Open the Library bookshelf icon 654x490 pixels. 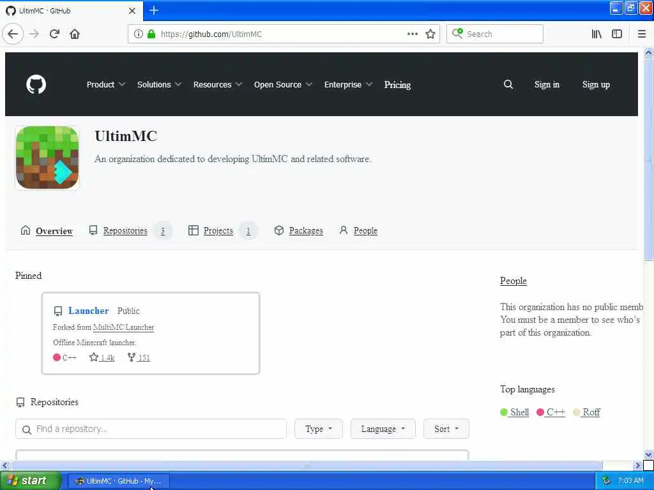597,34
